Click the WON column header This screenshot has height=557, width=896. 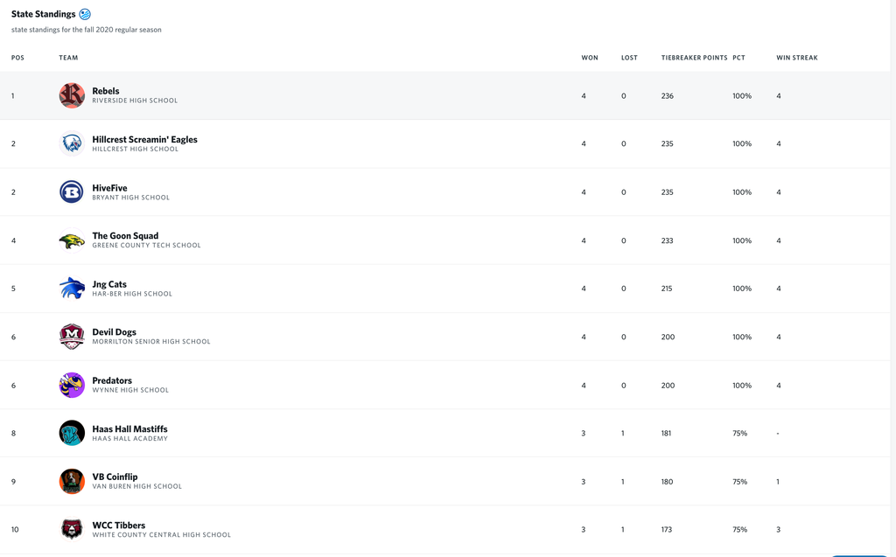[590, 58]
